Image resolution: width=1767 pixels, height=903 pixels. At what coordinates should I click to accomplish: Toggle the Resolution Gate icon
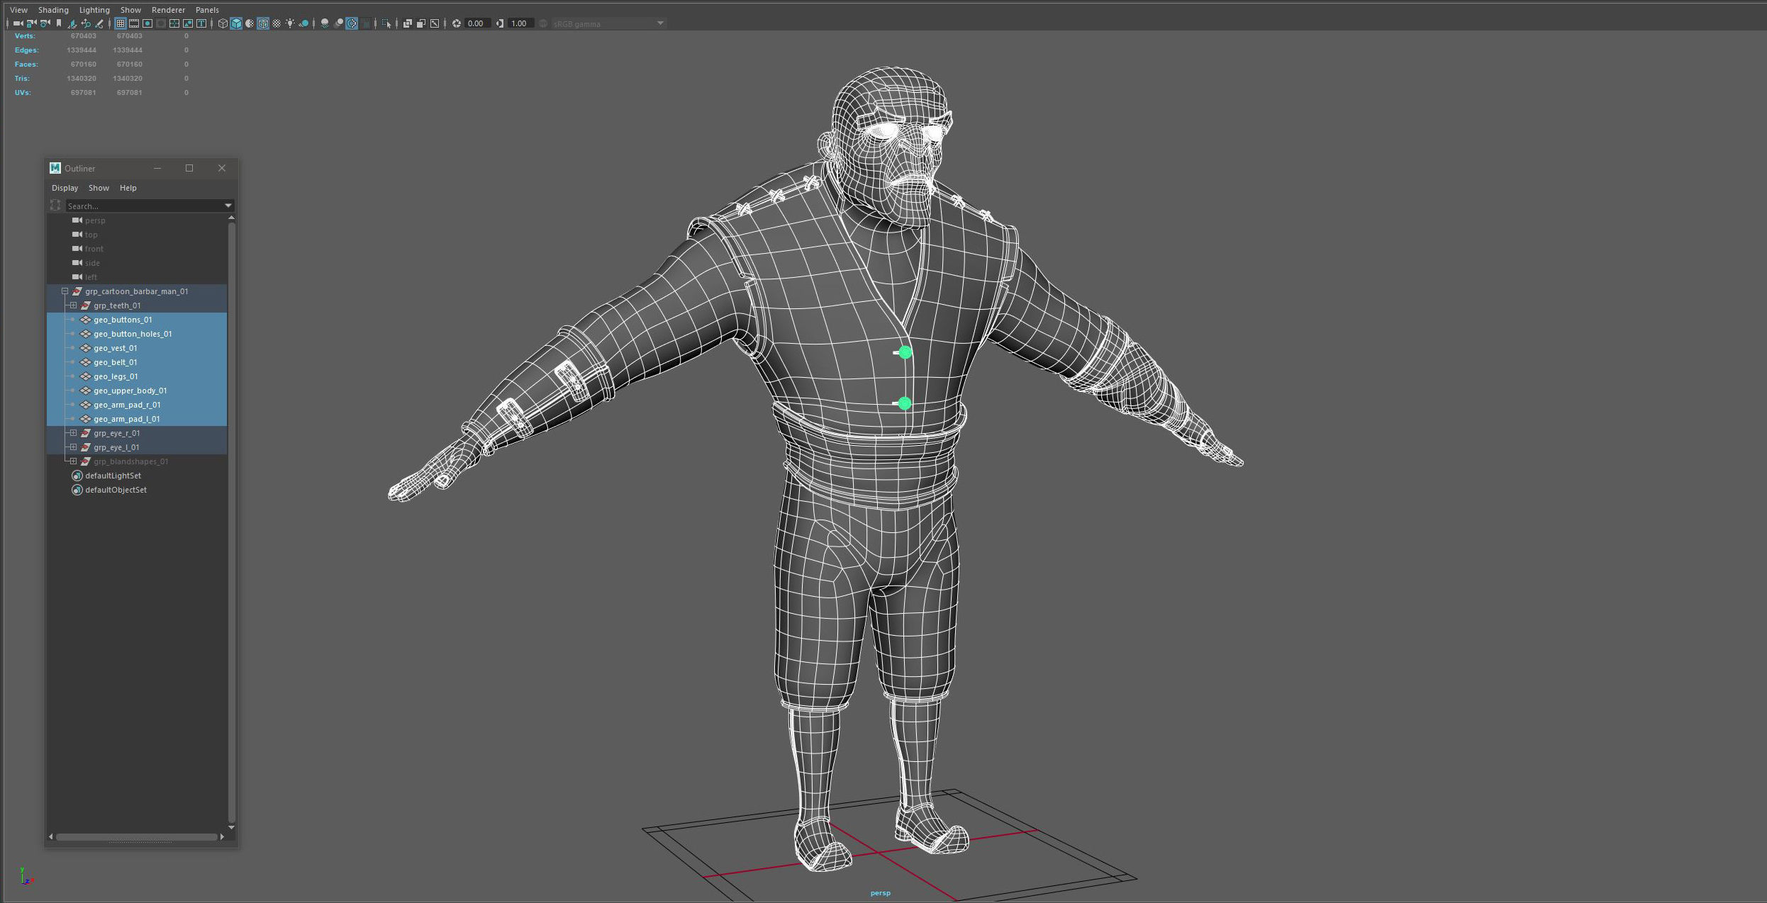pos(147,23)
